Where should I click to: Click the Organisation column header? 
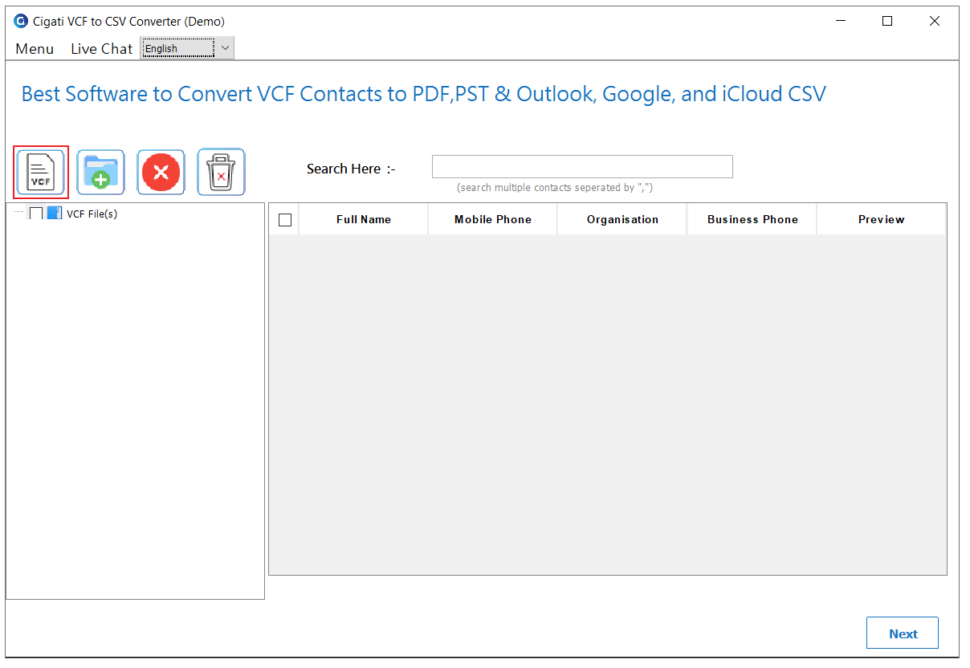point(622,219)
